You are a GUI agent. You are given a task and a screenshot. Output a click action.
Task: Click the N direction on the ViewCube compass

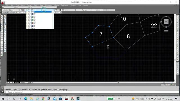click(x=166, y=17)
